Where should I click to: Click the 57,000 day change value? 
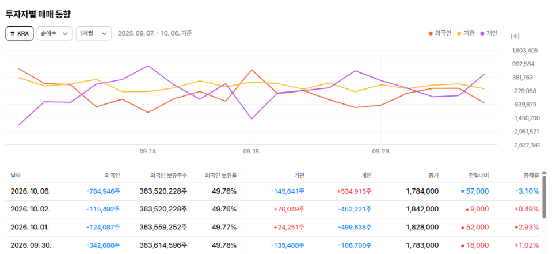point(478,191)
